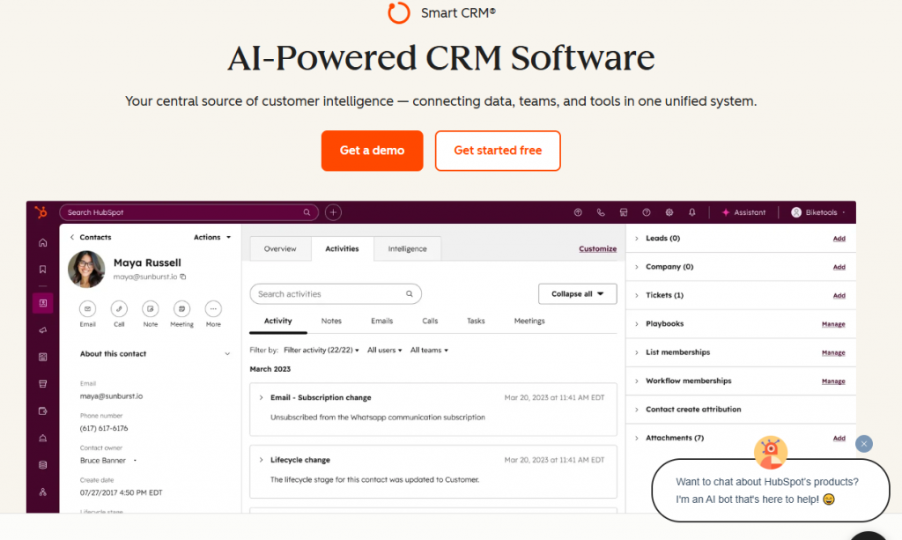Expand the List memberships section
902x540 pixels.
(x=637, y=352)
